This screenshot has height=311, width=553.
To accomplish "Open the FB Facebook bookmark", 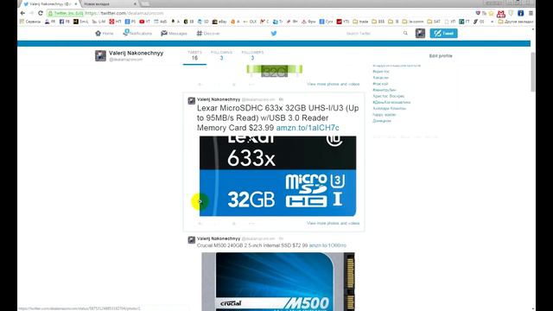I will (65, 22).
